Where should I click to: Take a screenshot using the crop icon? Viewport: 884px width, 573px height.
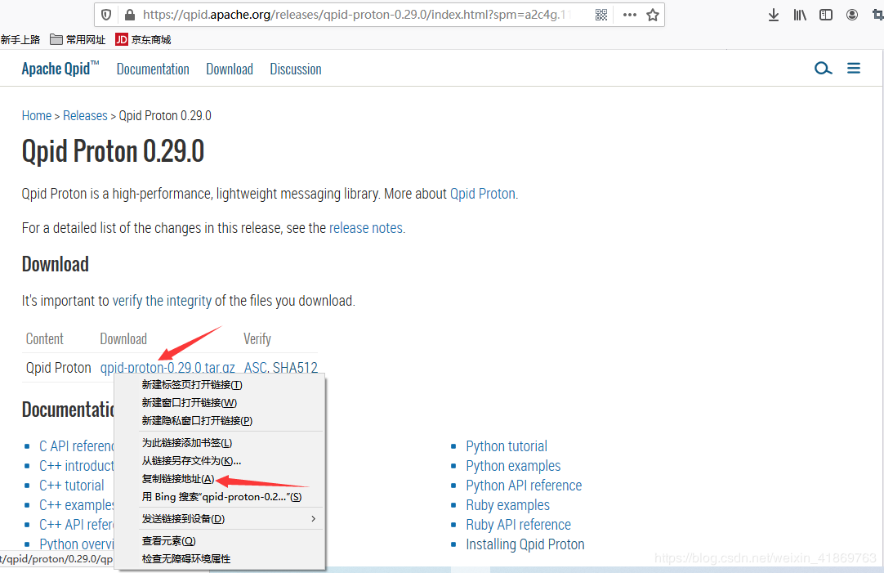coord(877,14)
